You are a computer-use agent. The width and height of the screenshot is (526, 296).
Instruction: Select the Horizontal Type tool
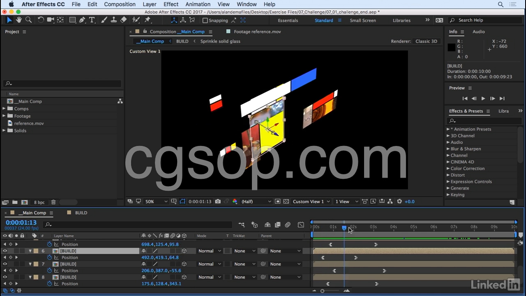[x=92, y=20]
